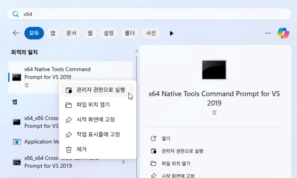Click the 앱 section heading in results

point(15,102)
